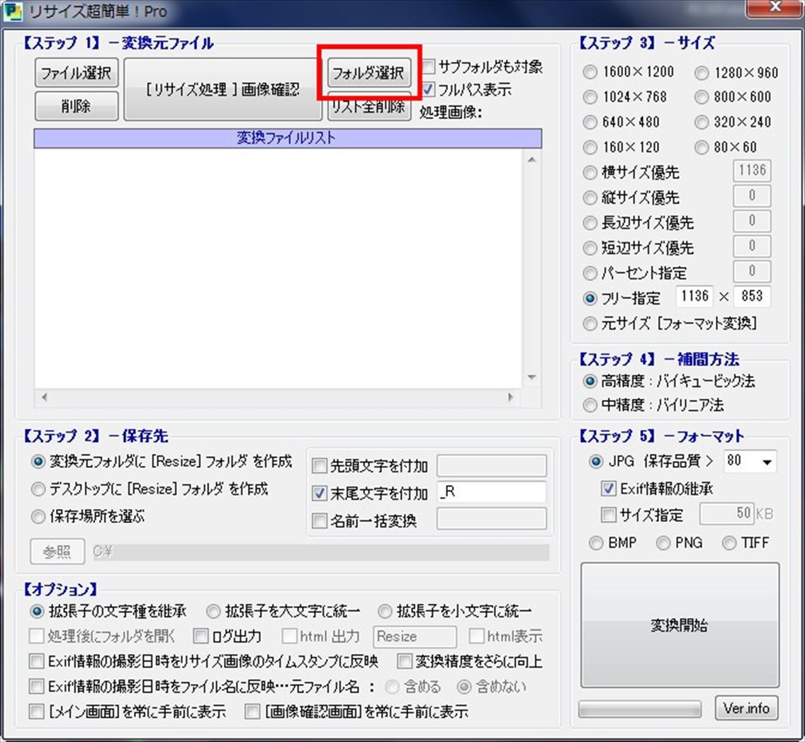Image resolution: width=805 pixels, height=742 pixels.
Task: Click the フリー指定 width input field
Action: [x=692, y=297]
